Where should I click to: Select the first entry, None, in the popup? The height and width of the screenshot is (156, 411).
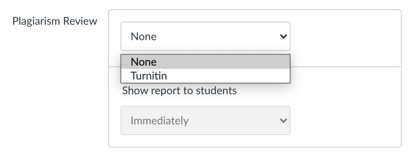(x=206, y=62)
